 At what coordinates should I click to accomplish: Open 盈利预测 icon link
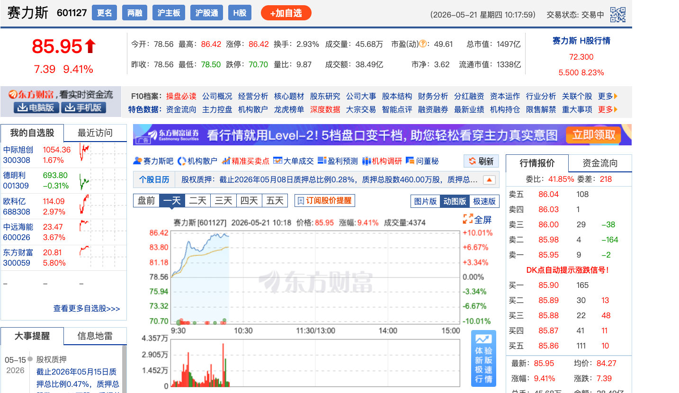tap(338, 161)
